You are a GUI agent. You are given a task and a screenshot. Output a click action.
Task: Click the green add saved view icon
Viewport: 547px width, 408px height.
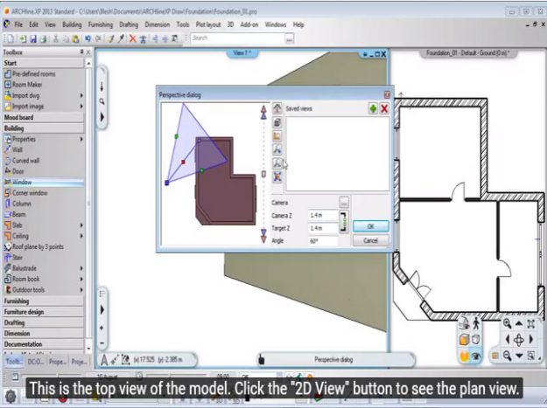coord(374,108)
